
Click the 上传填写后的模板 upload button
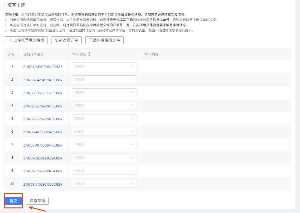[x=26, y=40]
